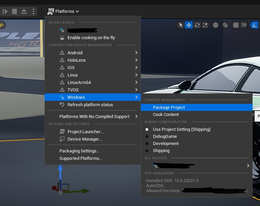Click the Skip/Advance frame playback icon
Viewport: 260px width, 206px height.
click(5, 11)
